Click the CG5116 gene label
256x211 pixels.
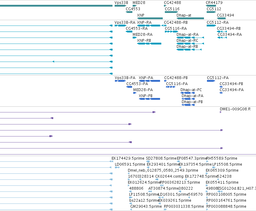click(172, 9)
